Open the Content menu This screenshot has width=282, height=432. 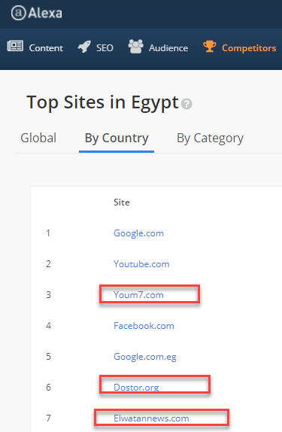[46, 48]
